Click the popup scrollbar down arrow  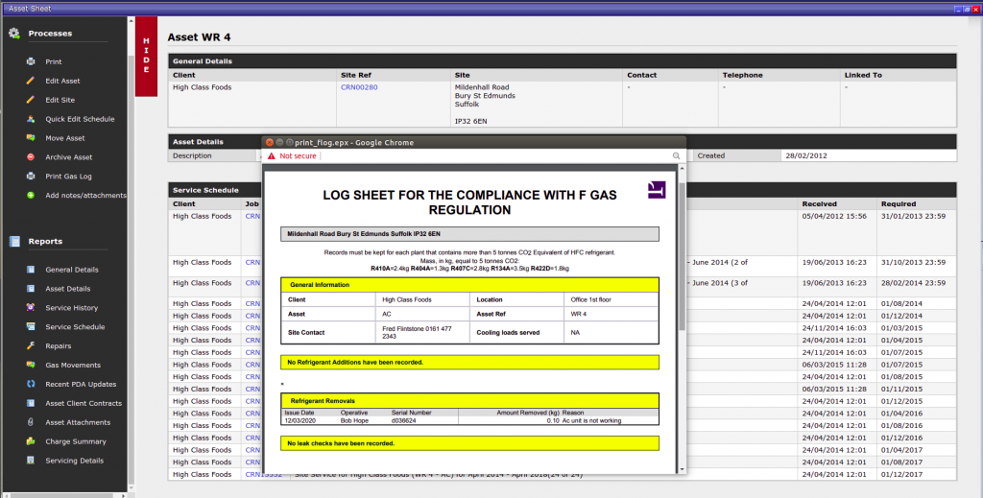[683, 470]
